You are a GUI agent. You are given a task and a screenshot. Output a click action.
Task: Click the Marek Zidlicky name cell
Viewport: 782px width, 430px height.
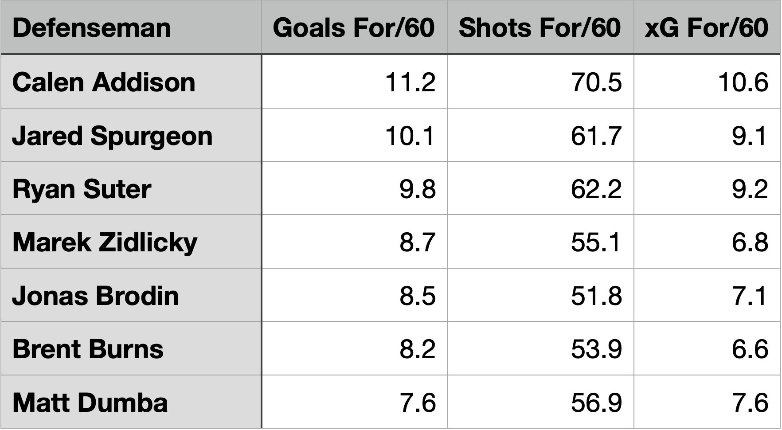tap(105, 242)
